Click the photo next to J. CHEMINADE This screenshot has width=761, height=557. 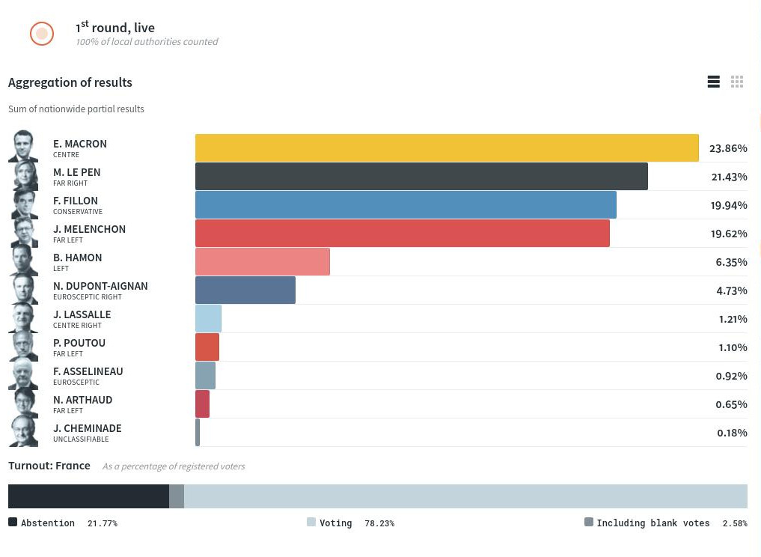pos(24,432)
